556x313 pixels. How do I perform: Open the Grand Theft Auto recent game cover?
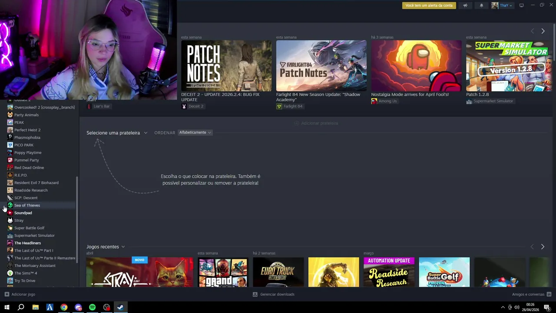coord(222,272)
